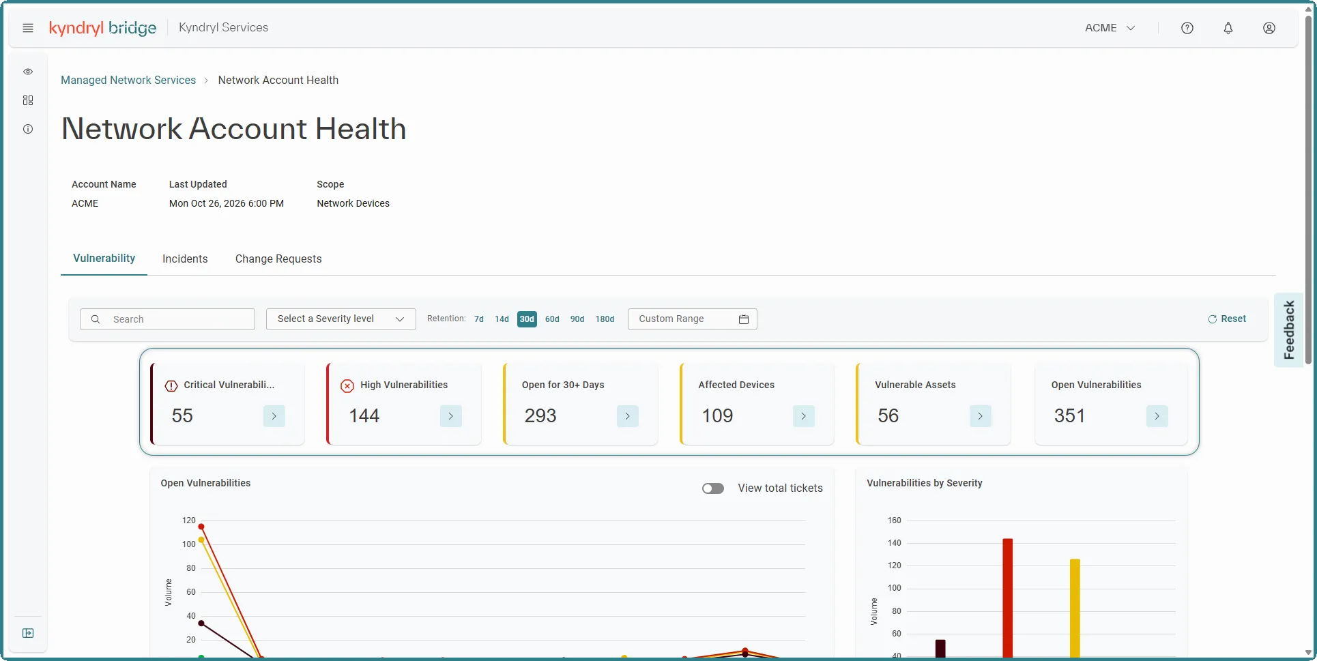
Task: Click the eye icon in left sidebar
Action: 28,72
